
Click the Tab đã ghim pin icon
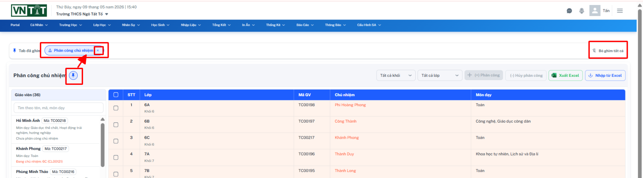[15, 50]
